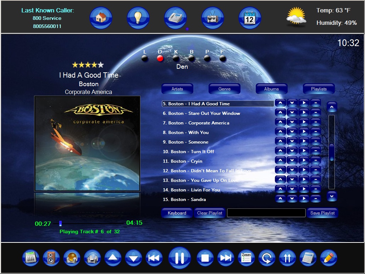Open the Albums tab
This screenshot has height=274, width=365.
[271, 89]
